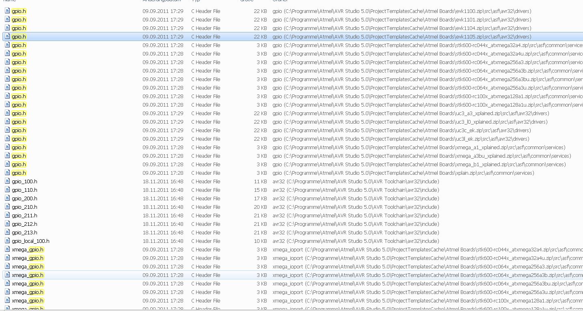Click the xmega_gpio.h file icon in atxmega256a3u.zip row
Image resolution: width=583 pixels, height=311 pixels.
point(7,292)
